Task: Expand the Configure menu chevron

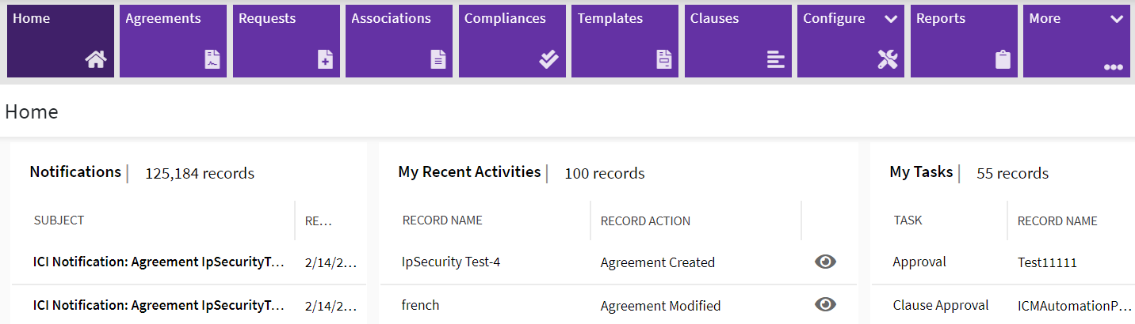Action: click(891, 19)
